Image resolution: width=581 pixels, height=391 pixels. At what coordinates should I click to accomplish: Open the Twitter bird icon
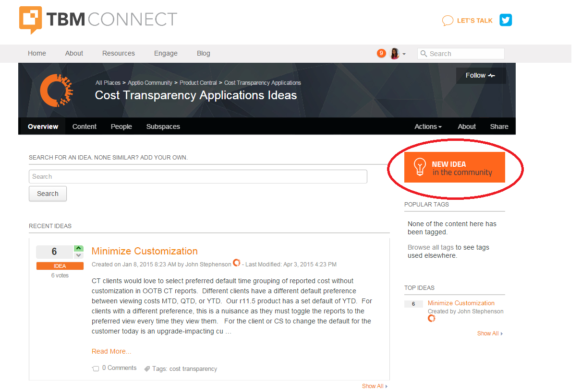[x=506, y=20]
